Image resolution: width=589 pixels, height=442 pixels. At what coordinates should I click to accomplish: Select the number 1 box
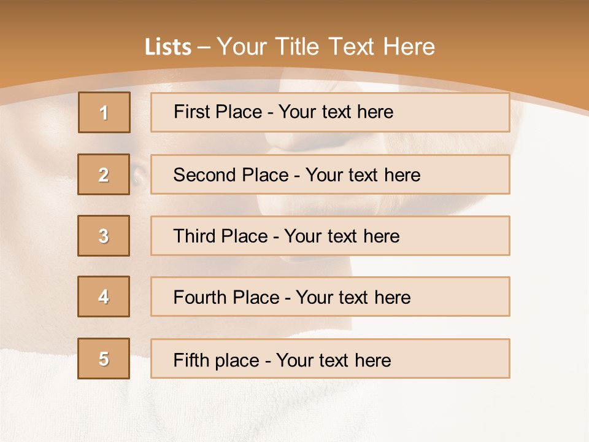[104, 112]
